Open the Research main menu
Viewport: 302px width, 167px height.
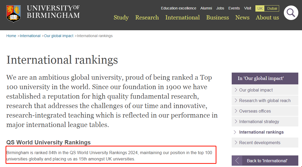147,18
